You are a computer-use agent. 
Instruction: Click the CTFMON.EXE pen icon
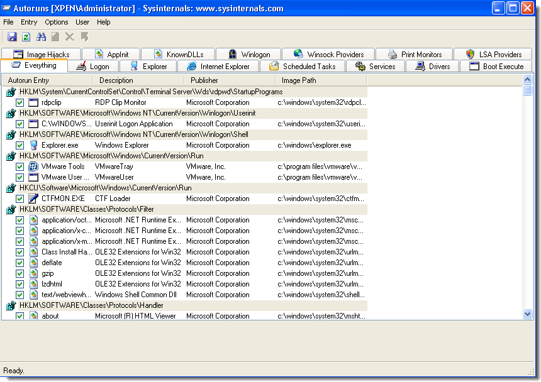(x=33, y=199)
